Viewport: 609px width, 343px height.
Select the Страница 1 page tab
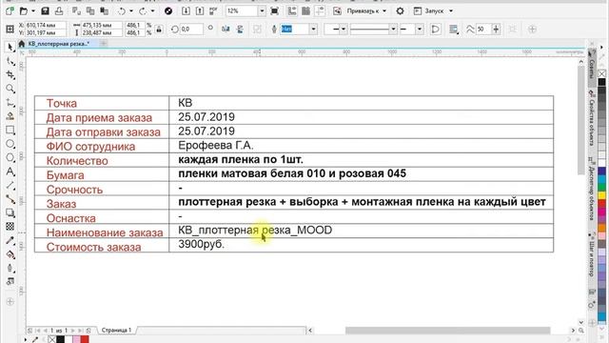tap(116, 331)
